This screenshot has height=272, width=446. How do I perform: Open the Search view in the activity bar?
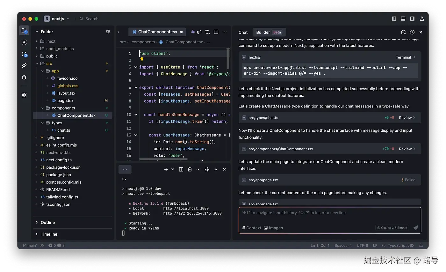coord(24,42)
